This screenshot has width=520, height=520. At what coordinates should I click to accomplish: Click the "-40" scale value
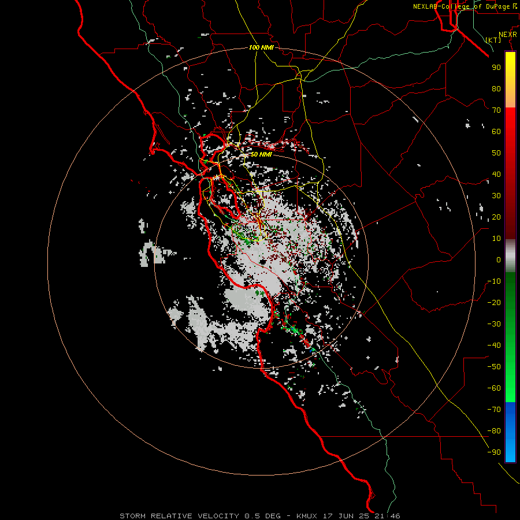tap(494, 346)
